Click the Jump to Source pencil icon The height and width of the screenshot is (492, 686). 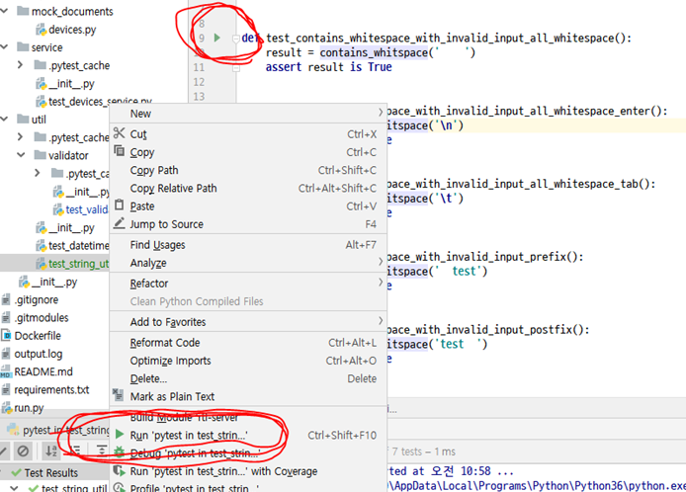coord(119,223)
